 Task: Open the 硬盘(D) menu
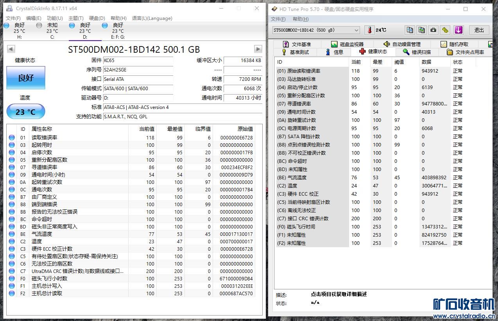(97, 18)
